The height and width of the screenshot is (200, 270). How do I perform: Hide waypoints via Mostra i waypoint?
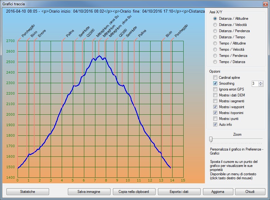coord(215,107)
